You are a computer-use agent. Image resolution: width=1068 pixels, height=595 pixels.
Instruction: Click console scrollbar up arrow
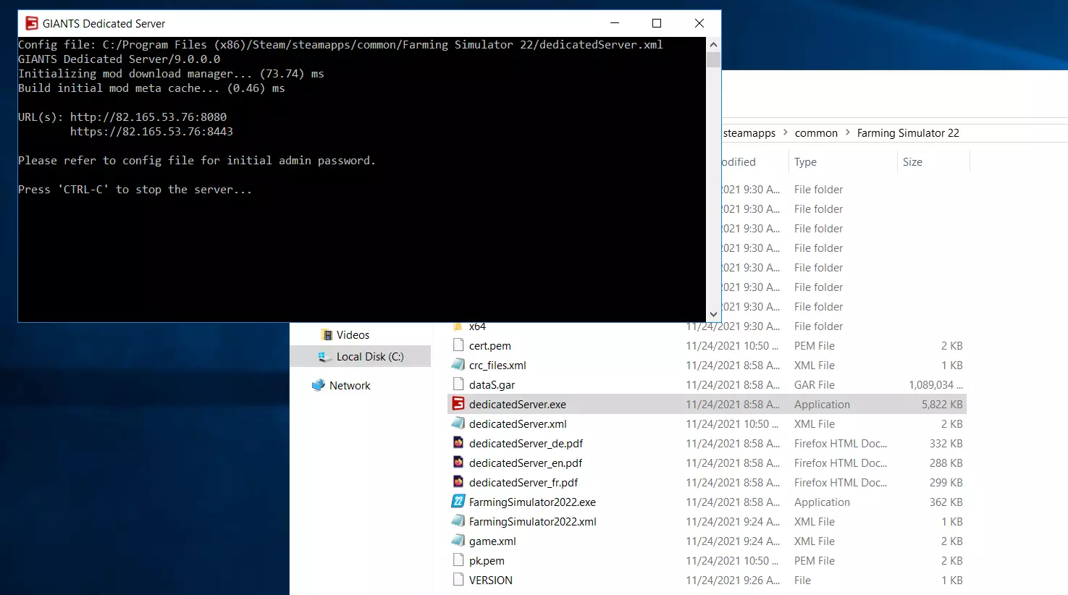pyautogui.click(x=713, y=44)
